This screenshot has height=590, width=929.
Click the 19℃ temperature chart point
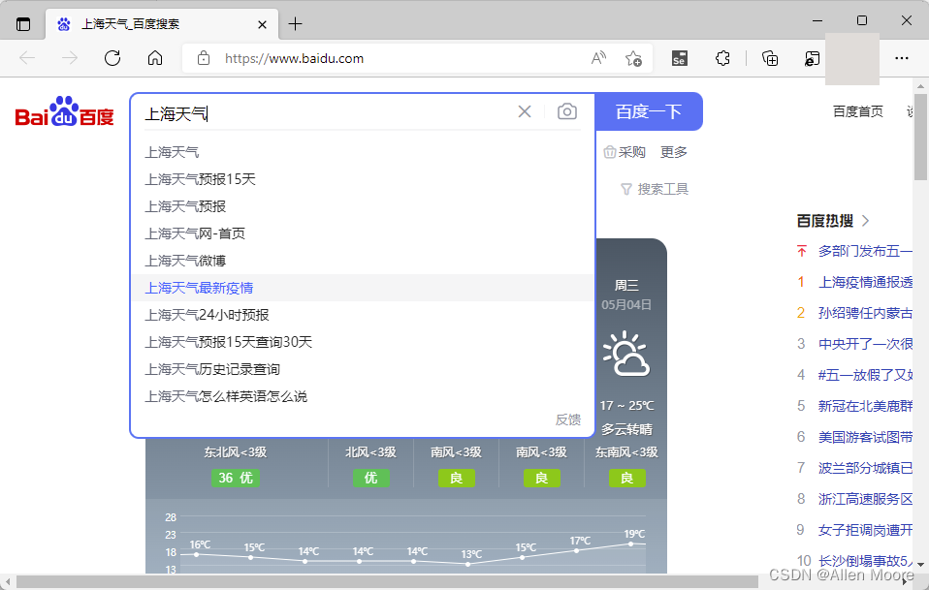pyautogui.click(x=630, y=543)
